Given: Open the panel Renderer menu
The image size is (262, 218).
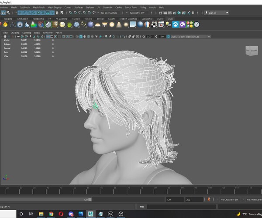Looking at the screenshot, I should point(48,33).
